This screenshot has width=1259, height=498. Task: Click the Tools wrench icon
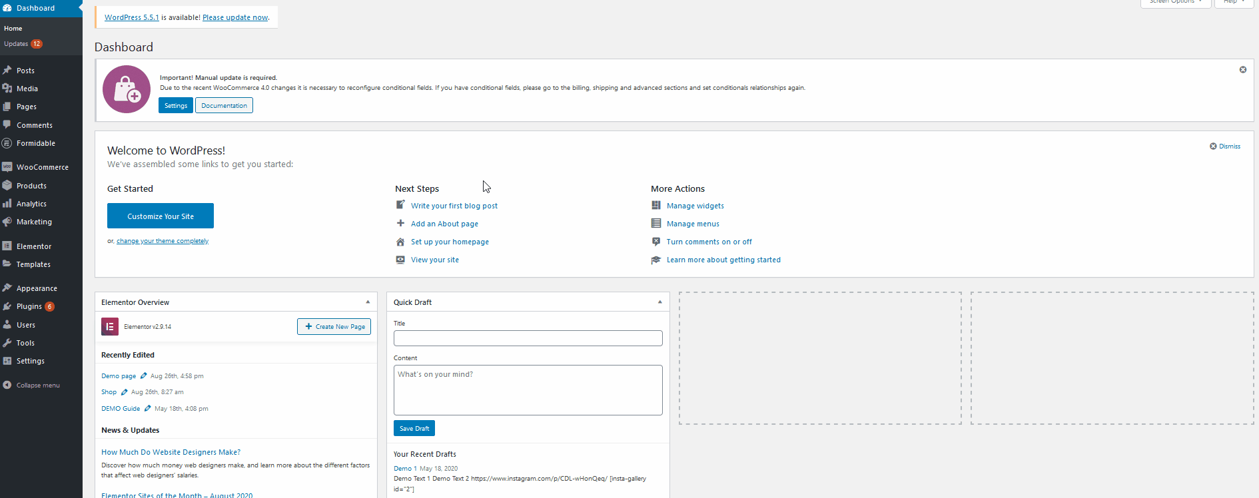7,342
